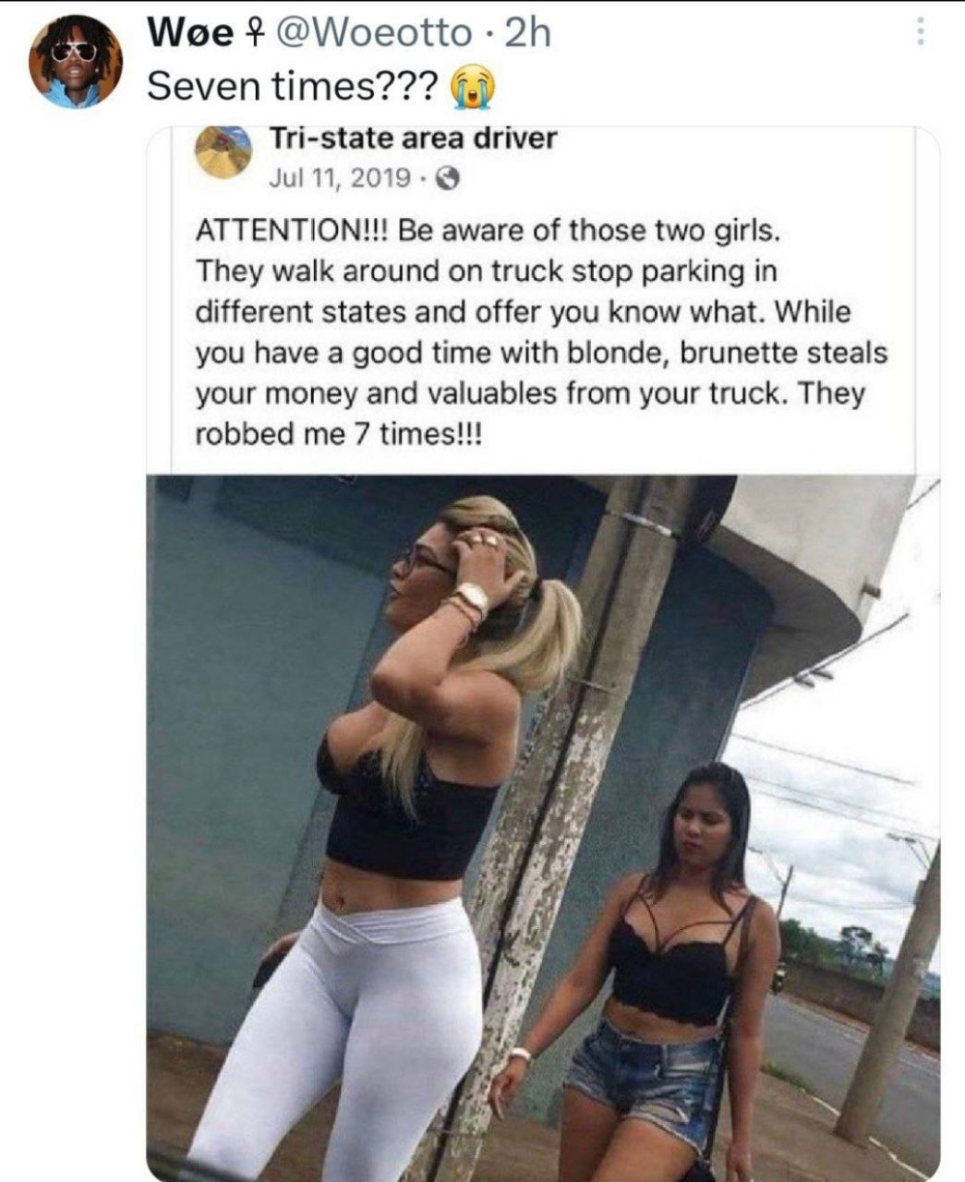
Task: Click the Jul 11, 2019 post date
Action: pyautogui.click(x=340, y=177)
